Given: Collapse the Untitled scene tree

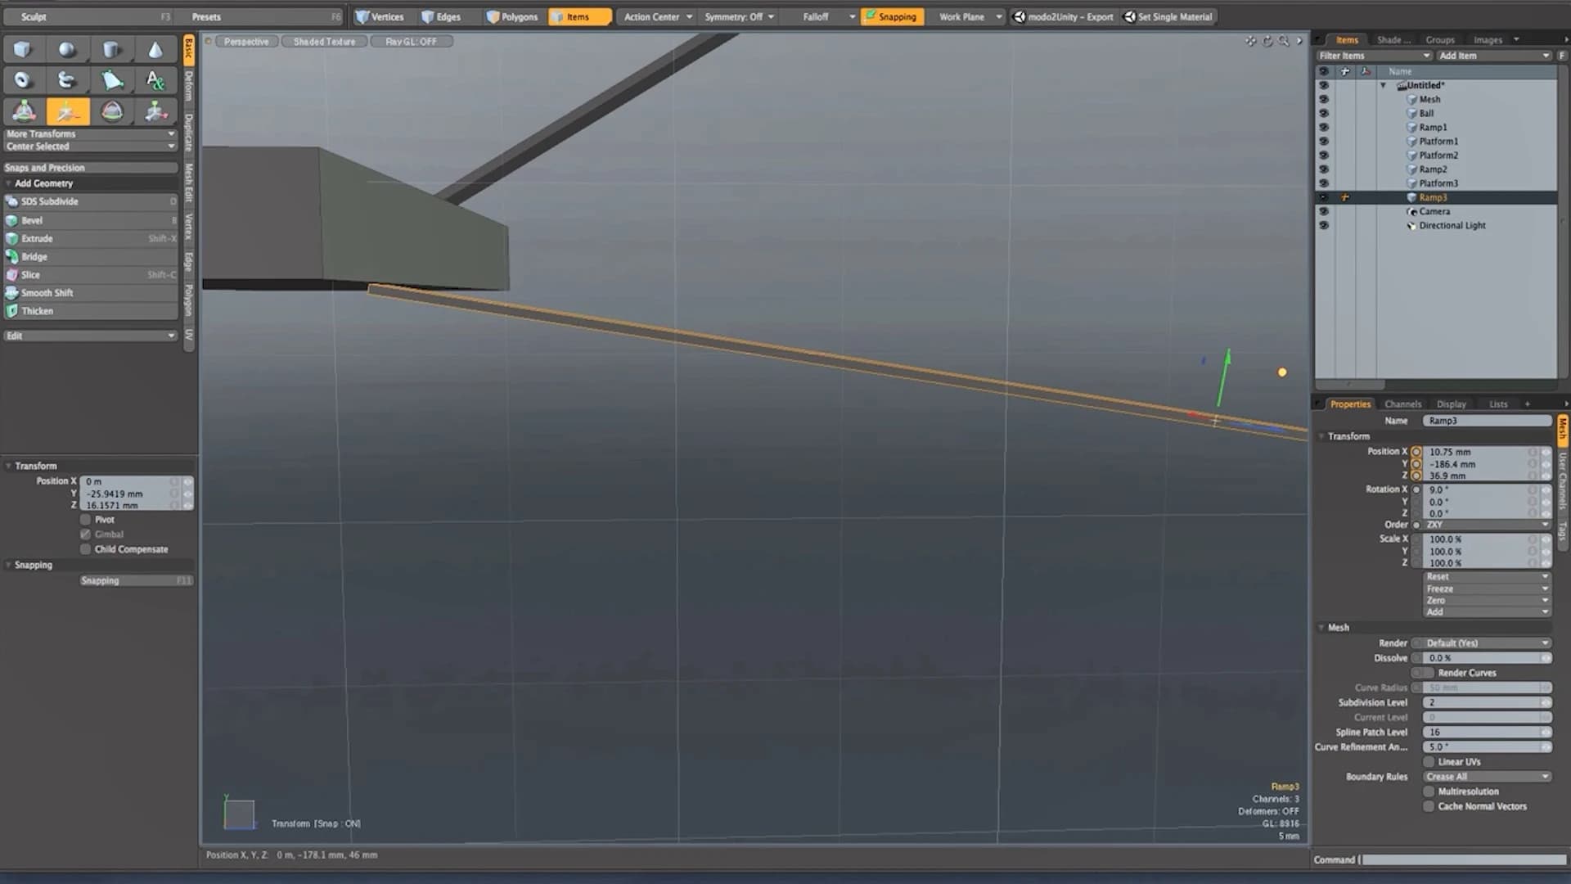Looking at the screenshot, I should [1383, 85].
